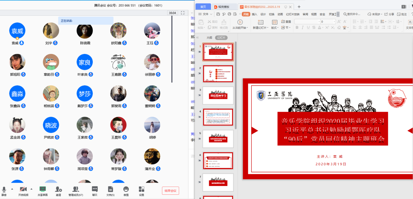Select slide 3 thumbnail 回信精神学习
Viewport: 413px width, 199px height.
[x=218, y=95]
